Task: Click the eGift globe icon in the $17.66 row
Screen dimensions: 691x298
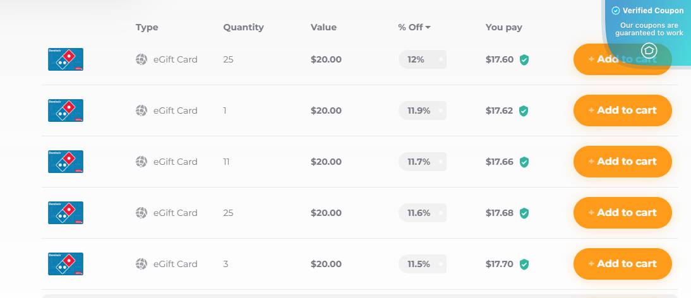Action: click(x=141, y=162)
